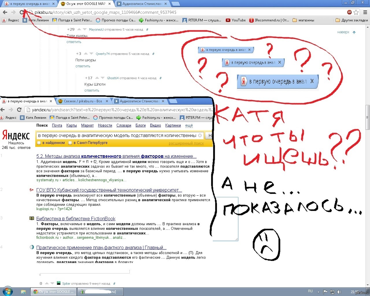Click reload in the embedded Yandex screenshot
Viewport: 370px width, 296px height.
pyautogui.click(x=19, y=110)
